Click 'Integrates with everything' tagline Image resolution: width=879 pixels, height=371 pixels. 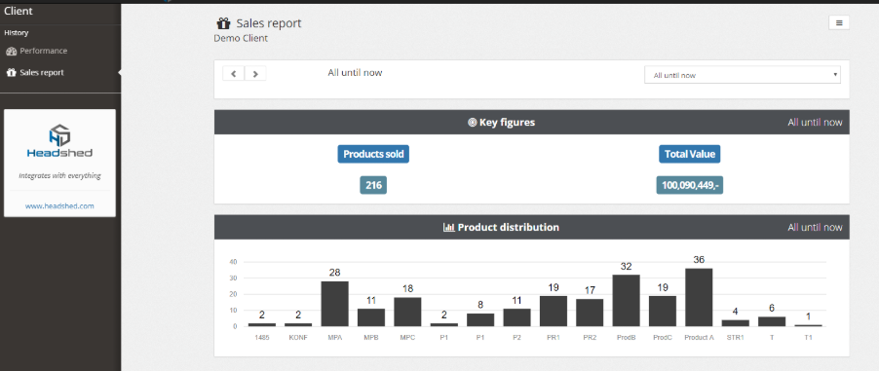click(x=59, y=175)
